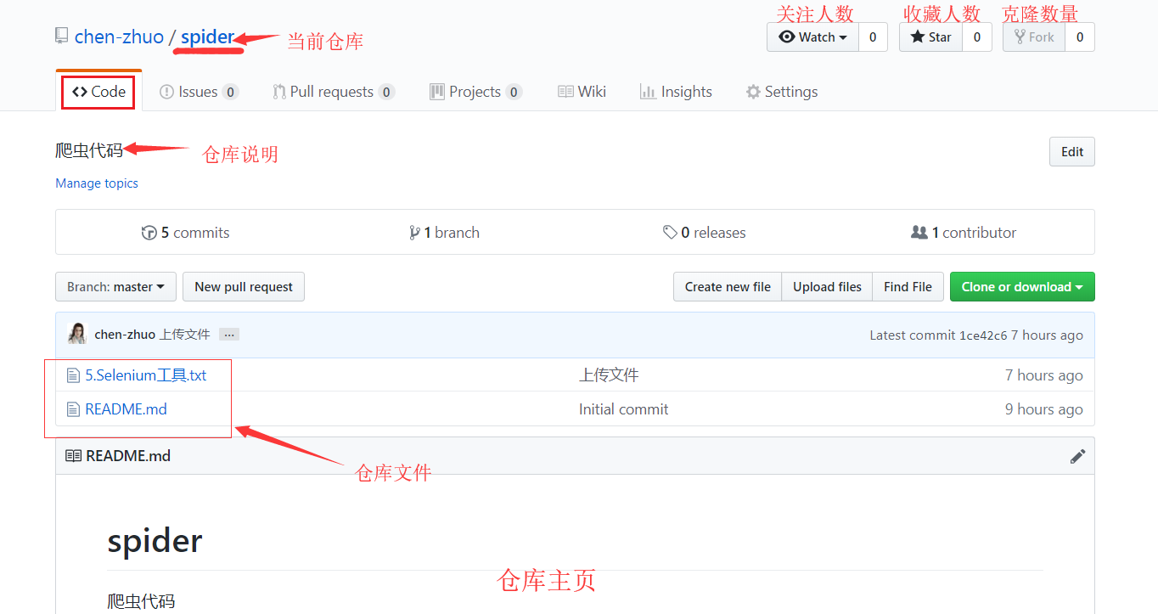Image resolution: width=1158 pixels, height=614 pixels.
Task: Expand the commit message with the ellipsis
Action: [x=228, y=334]
